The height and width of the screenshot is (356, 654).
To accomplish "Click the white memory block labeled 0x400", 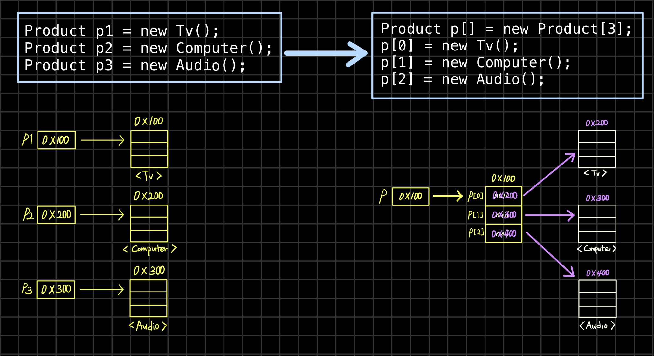I will click(597, 299).
